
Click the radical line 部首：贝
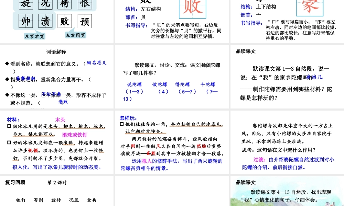[x=135, y=17]
